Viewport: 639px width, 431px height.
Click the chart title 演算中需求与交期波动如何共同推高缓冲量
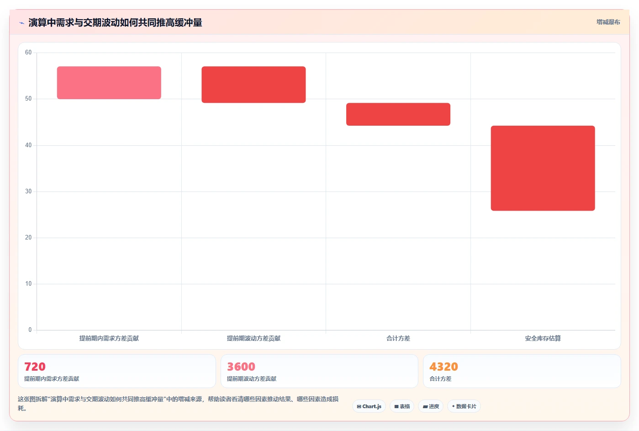click(x=115, y=22)
